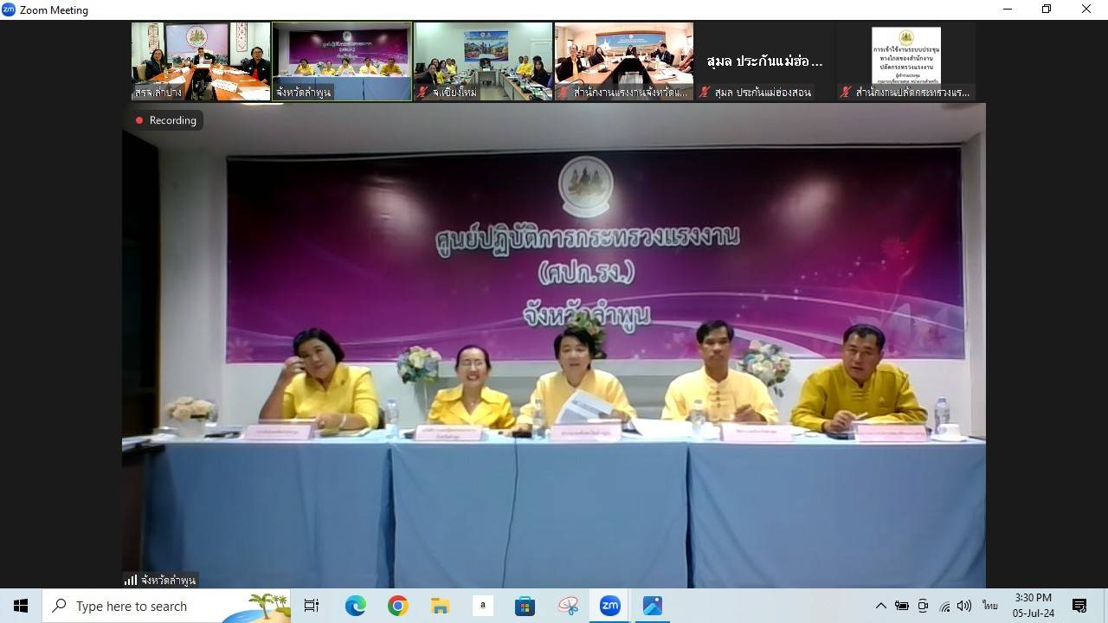Click the Amazon taskbar icon
This screenshot has width=1108, height=623.
pos(483,606)
